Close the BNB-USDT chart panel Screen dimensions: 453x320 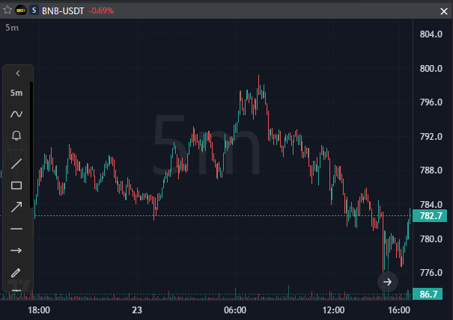tap(444, 11)
